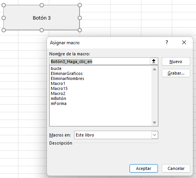The height and width of the screenshot is (178, 196).
Task: Expand the Macros en dropdown arrow
Action: (x=154, y=135)
